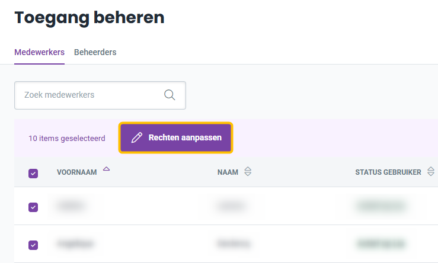Switch to the Beheerders tab
The height and width of the screenshot is (263, 438).
click(95, 52)
